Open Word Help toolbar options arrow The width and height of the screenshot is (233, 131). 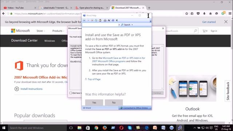pos(150,21)
